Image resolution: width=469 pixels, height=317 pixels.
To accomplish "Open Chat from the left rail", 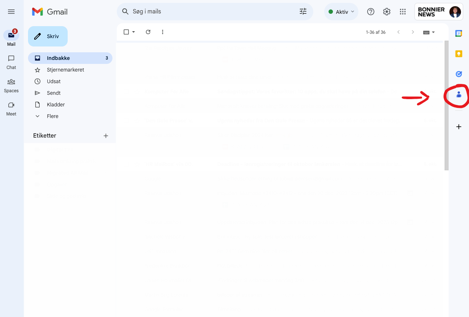I will click(11, 62).
